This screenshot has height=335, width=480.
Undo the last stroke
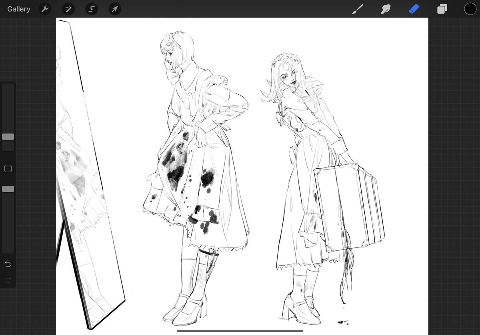point(8,264)
